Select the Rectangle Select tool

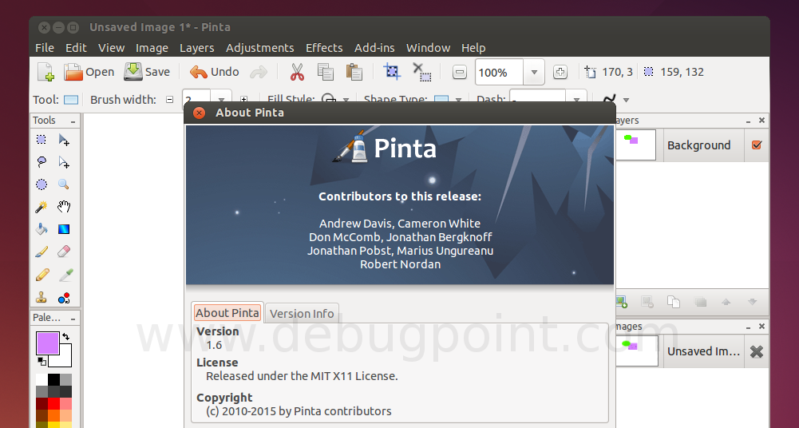pos(42,140)
